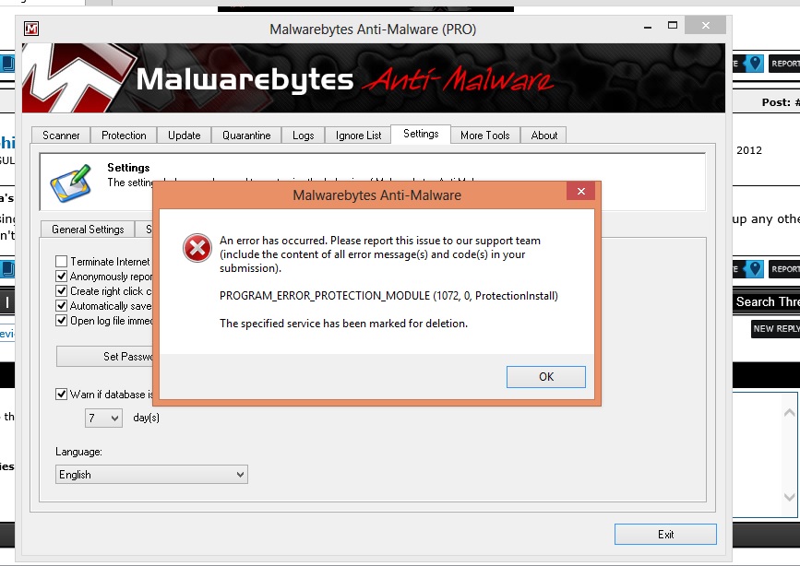
Task: Toggle Create right click context checkbox
Action: coord(61,291)
